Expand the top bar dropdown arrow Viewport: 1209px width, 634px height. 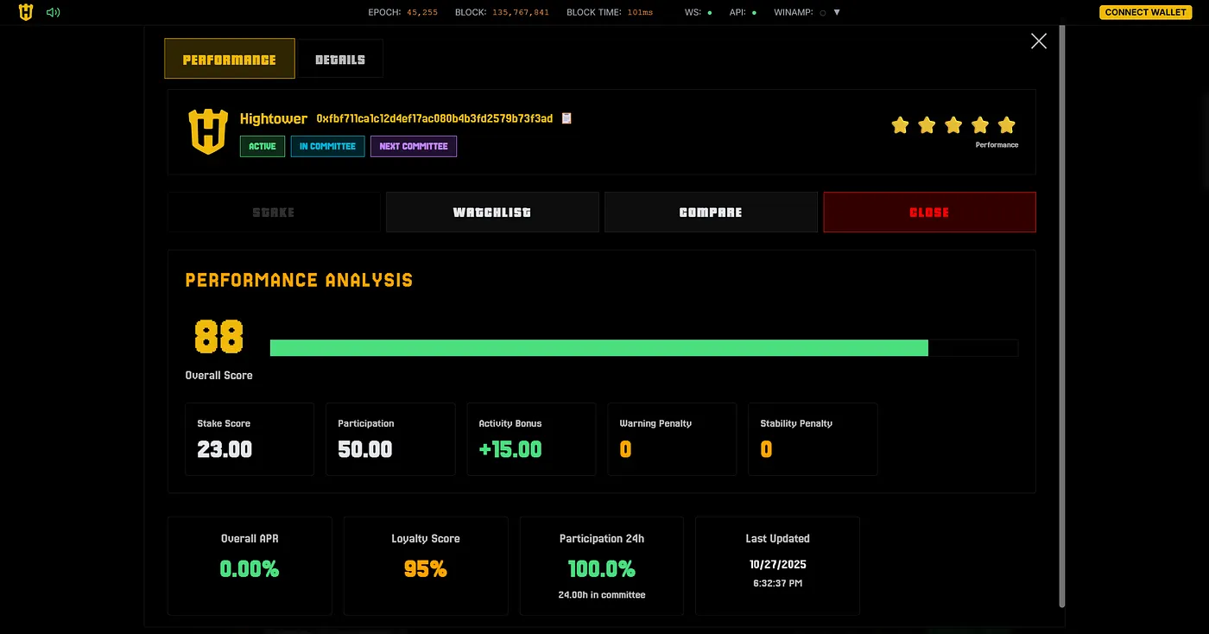[837, 12]
